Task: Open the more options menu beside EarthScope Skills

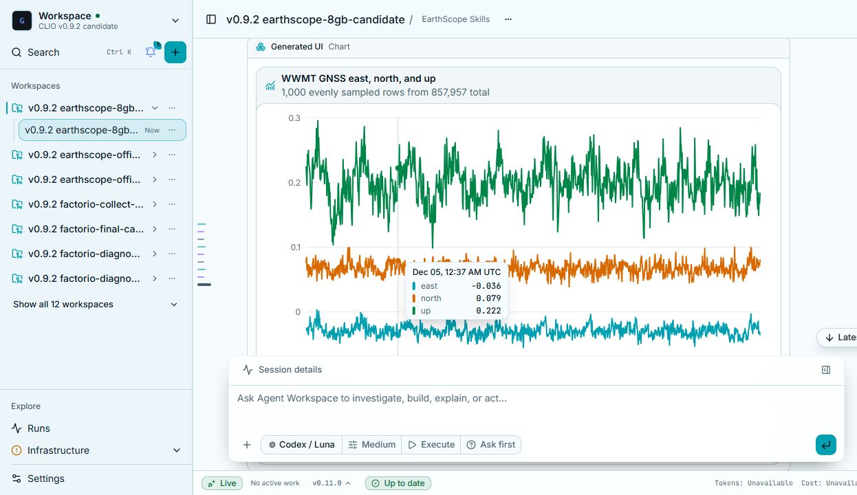Action: click(x=508, y=19)
